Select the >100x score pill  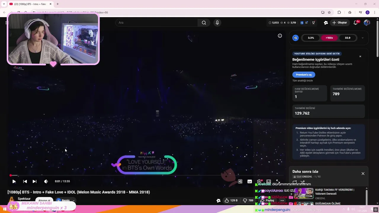(329, 38)
